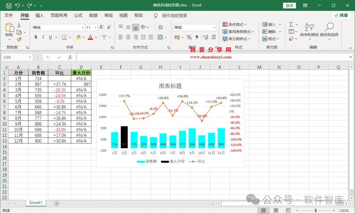Click 查找和选择 find and select
This screenshot has width=355, height=214.
pos(329,31)
